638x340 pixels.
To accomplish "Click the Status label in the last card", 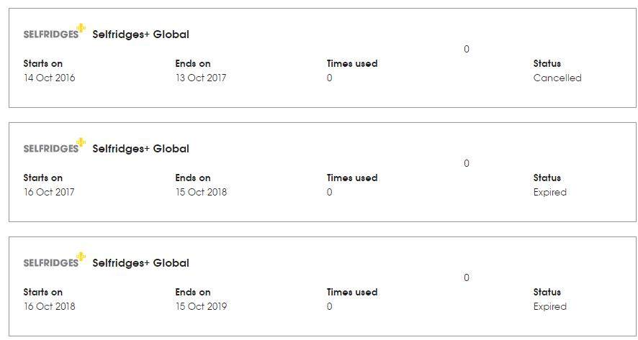I will pos(547,292).
